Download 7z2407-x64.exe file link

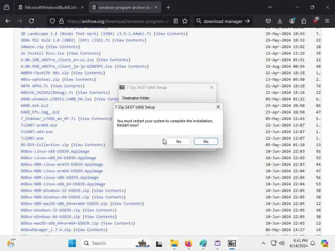coord(37,132)
